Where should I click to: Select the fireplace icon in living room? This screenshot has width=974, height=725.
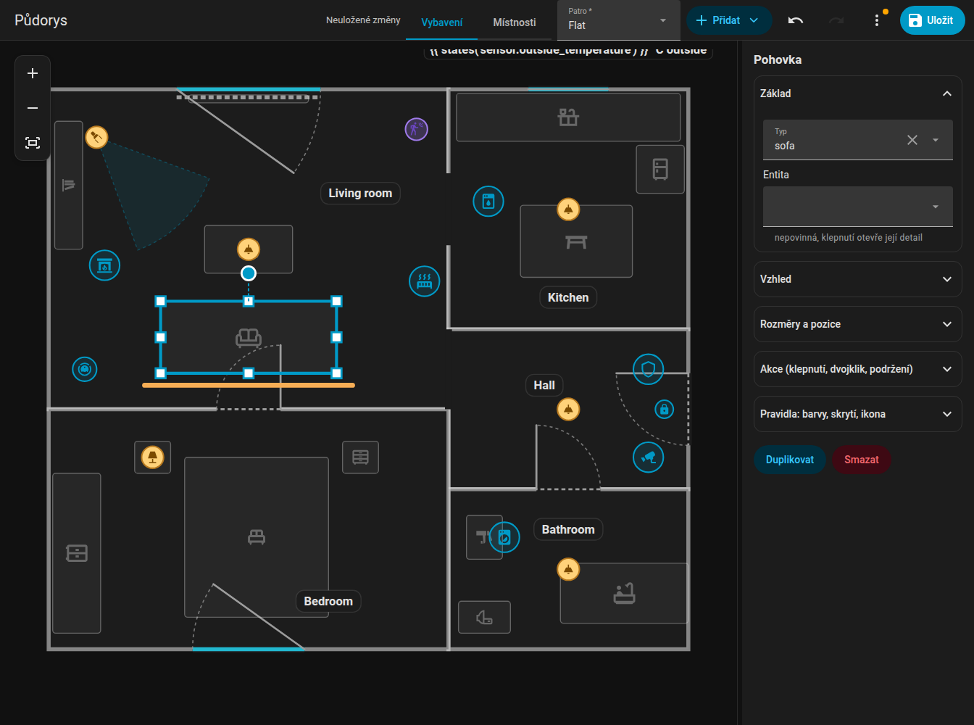(x=104, y=265)
